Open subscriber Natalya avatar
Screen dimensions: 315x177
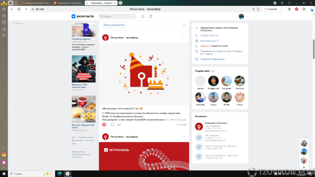[240, 81]
